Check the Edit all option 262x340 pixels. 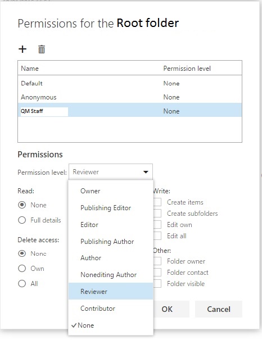tap(157, 235)
